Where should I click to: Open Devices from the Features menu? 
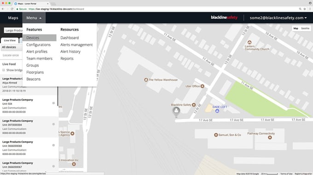[x=39, y=38]
